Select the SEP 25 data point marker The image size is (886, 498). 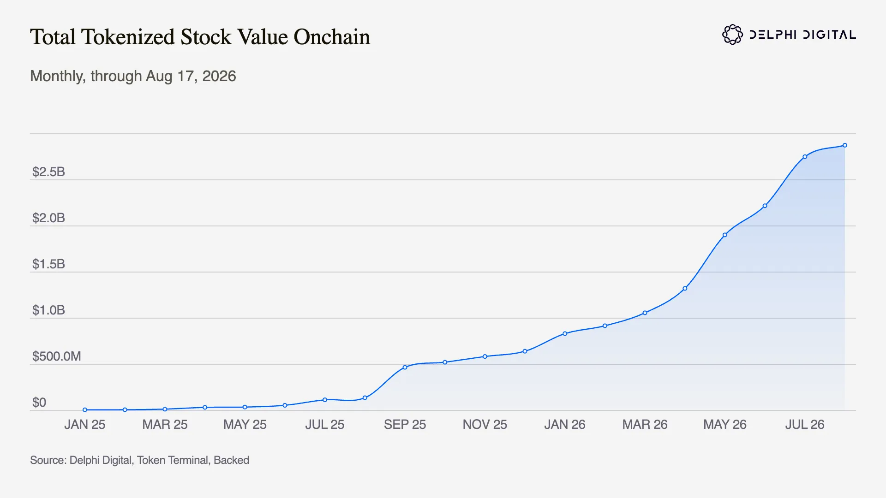[x=405, y=368]
